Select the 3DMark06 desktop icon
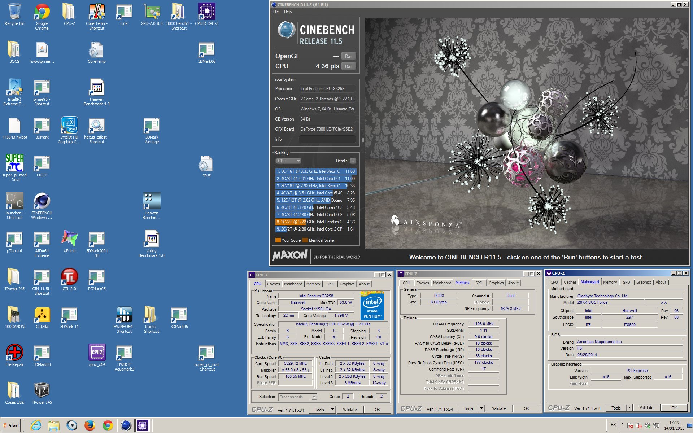Viewport: 693px width, 433px height. 206,53
